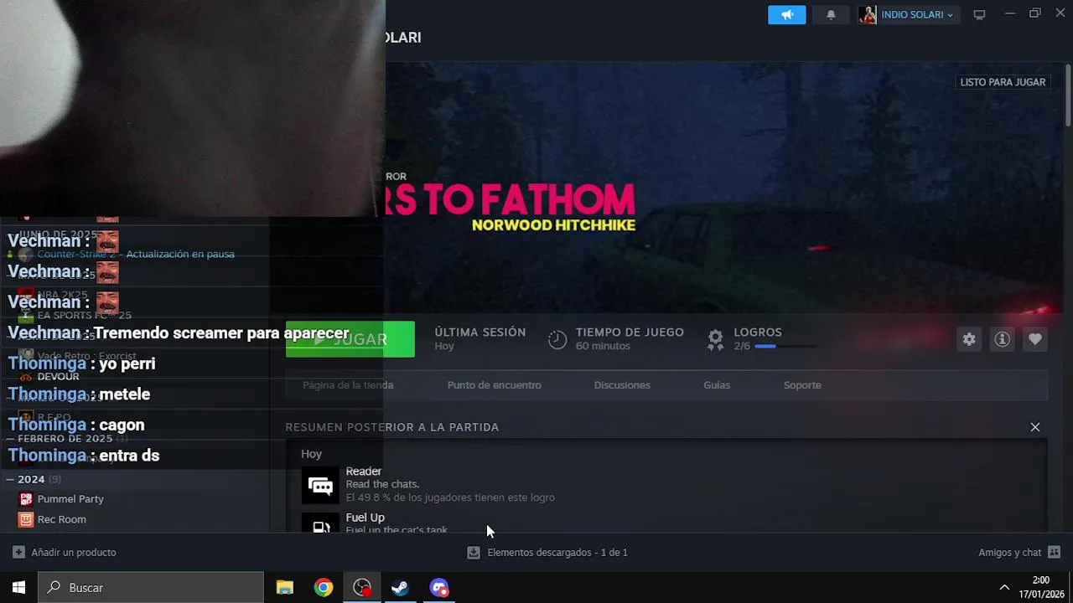1073x603 pixels.
Task: Click the game info icon
Action: [x=1002, y=339]
